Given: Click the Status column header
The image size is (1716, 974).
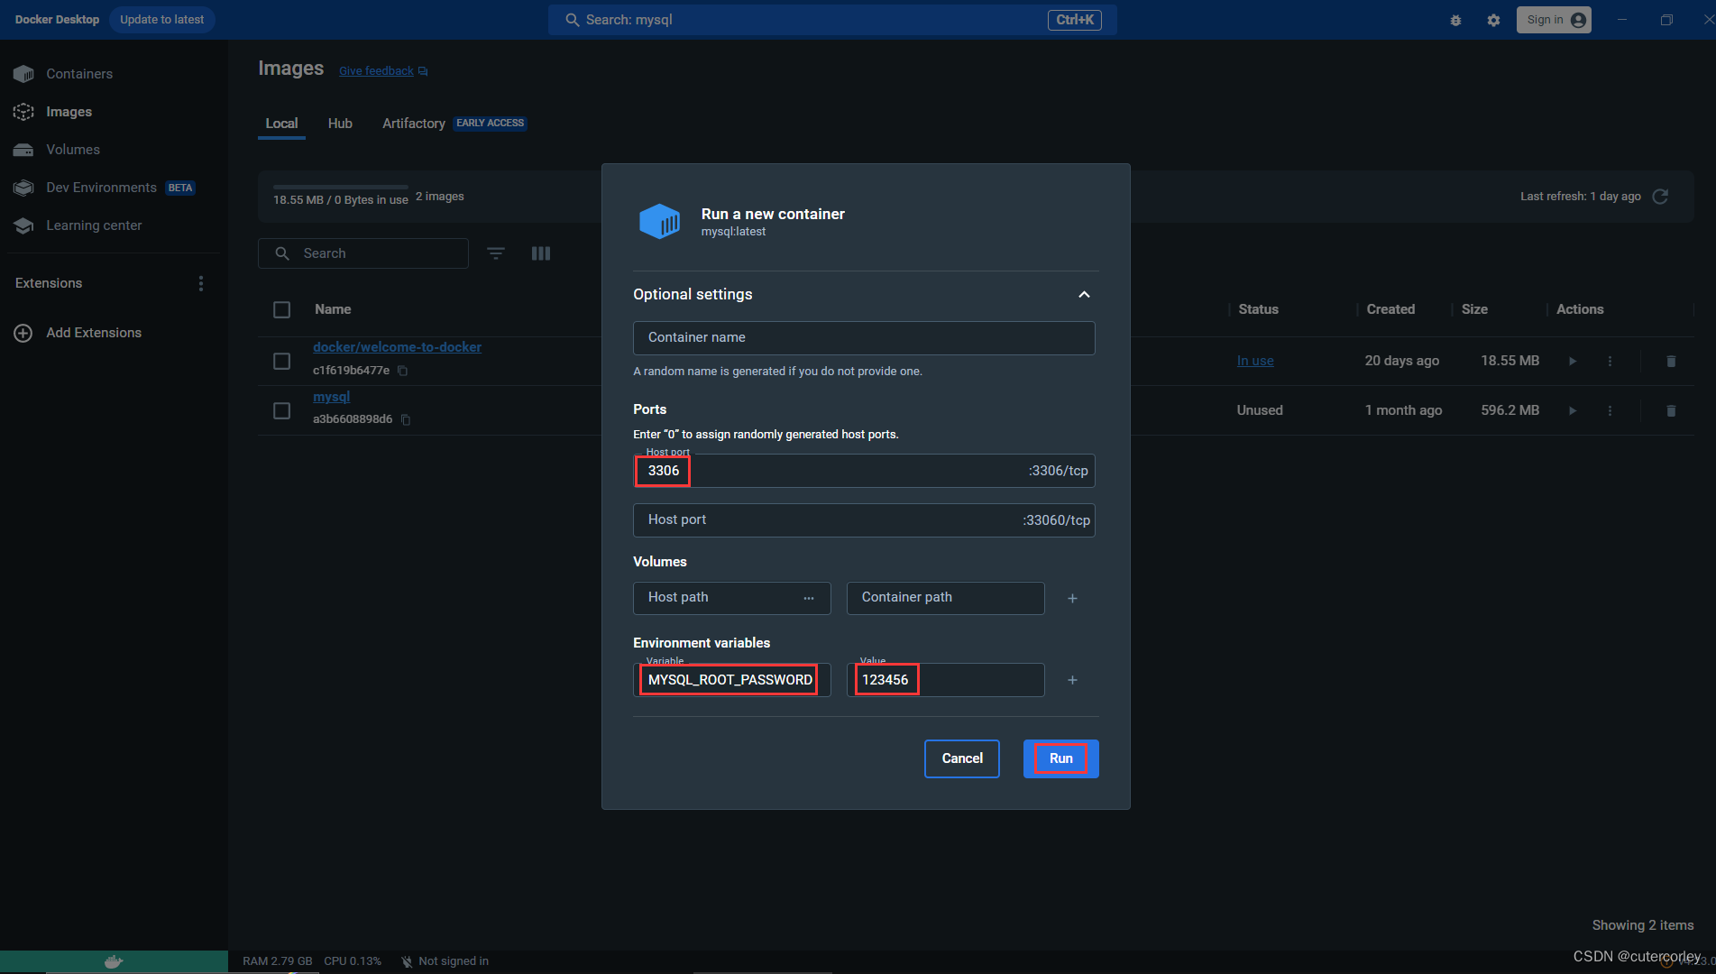Looking at the screenshot, I should pyautogui.click(x=1258, y=309).
